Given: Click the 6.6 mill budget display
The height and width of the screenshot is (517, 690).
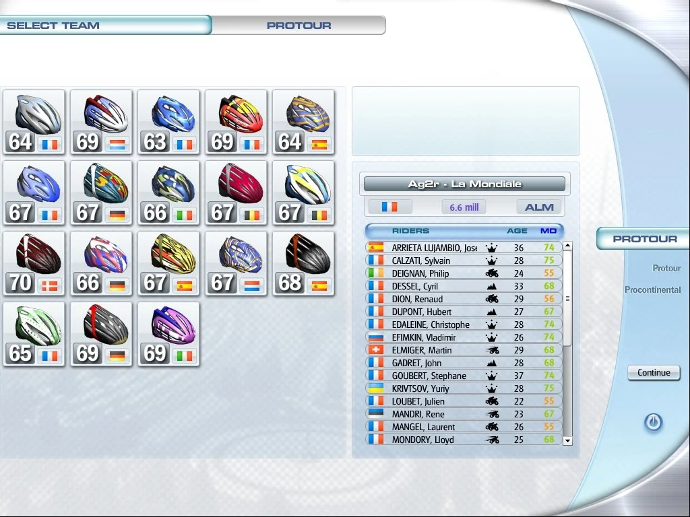Looking at the screenshot, I should click(463, 207).
